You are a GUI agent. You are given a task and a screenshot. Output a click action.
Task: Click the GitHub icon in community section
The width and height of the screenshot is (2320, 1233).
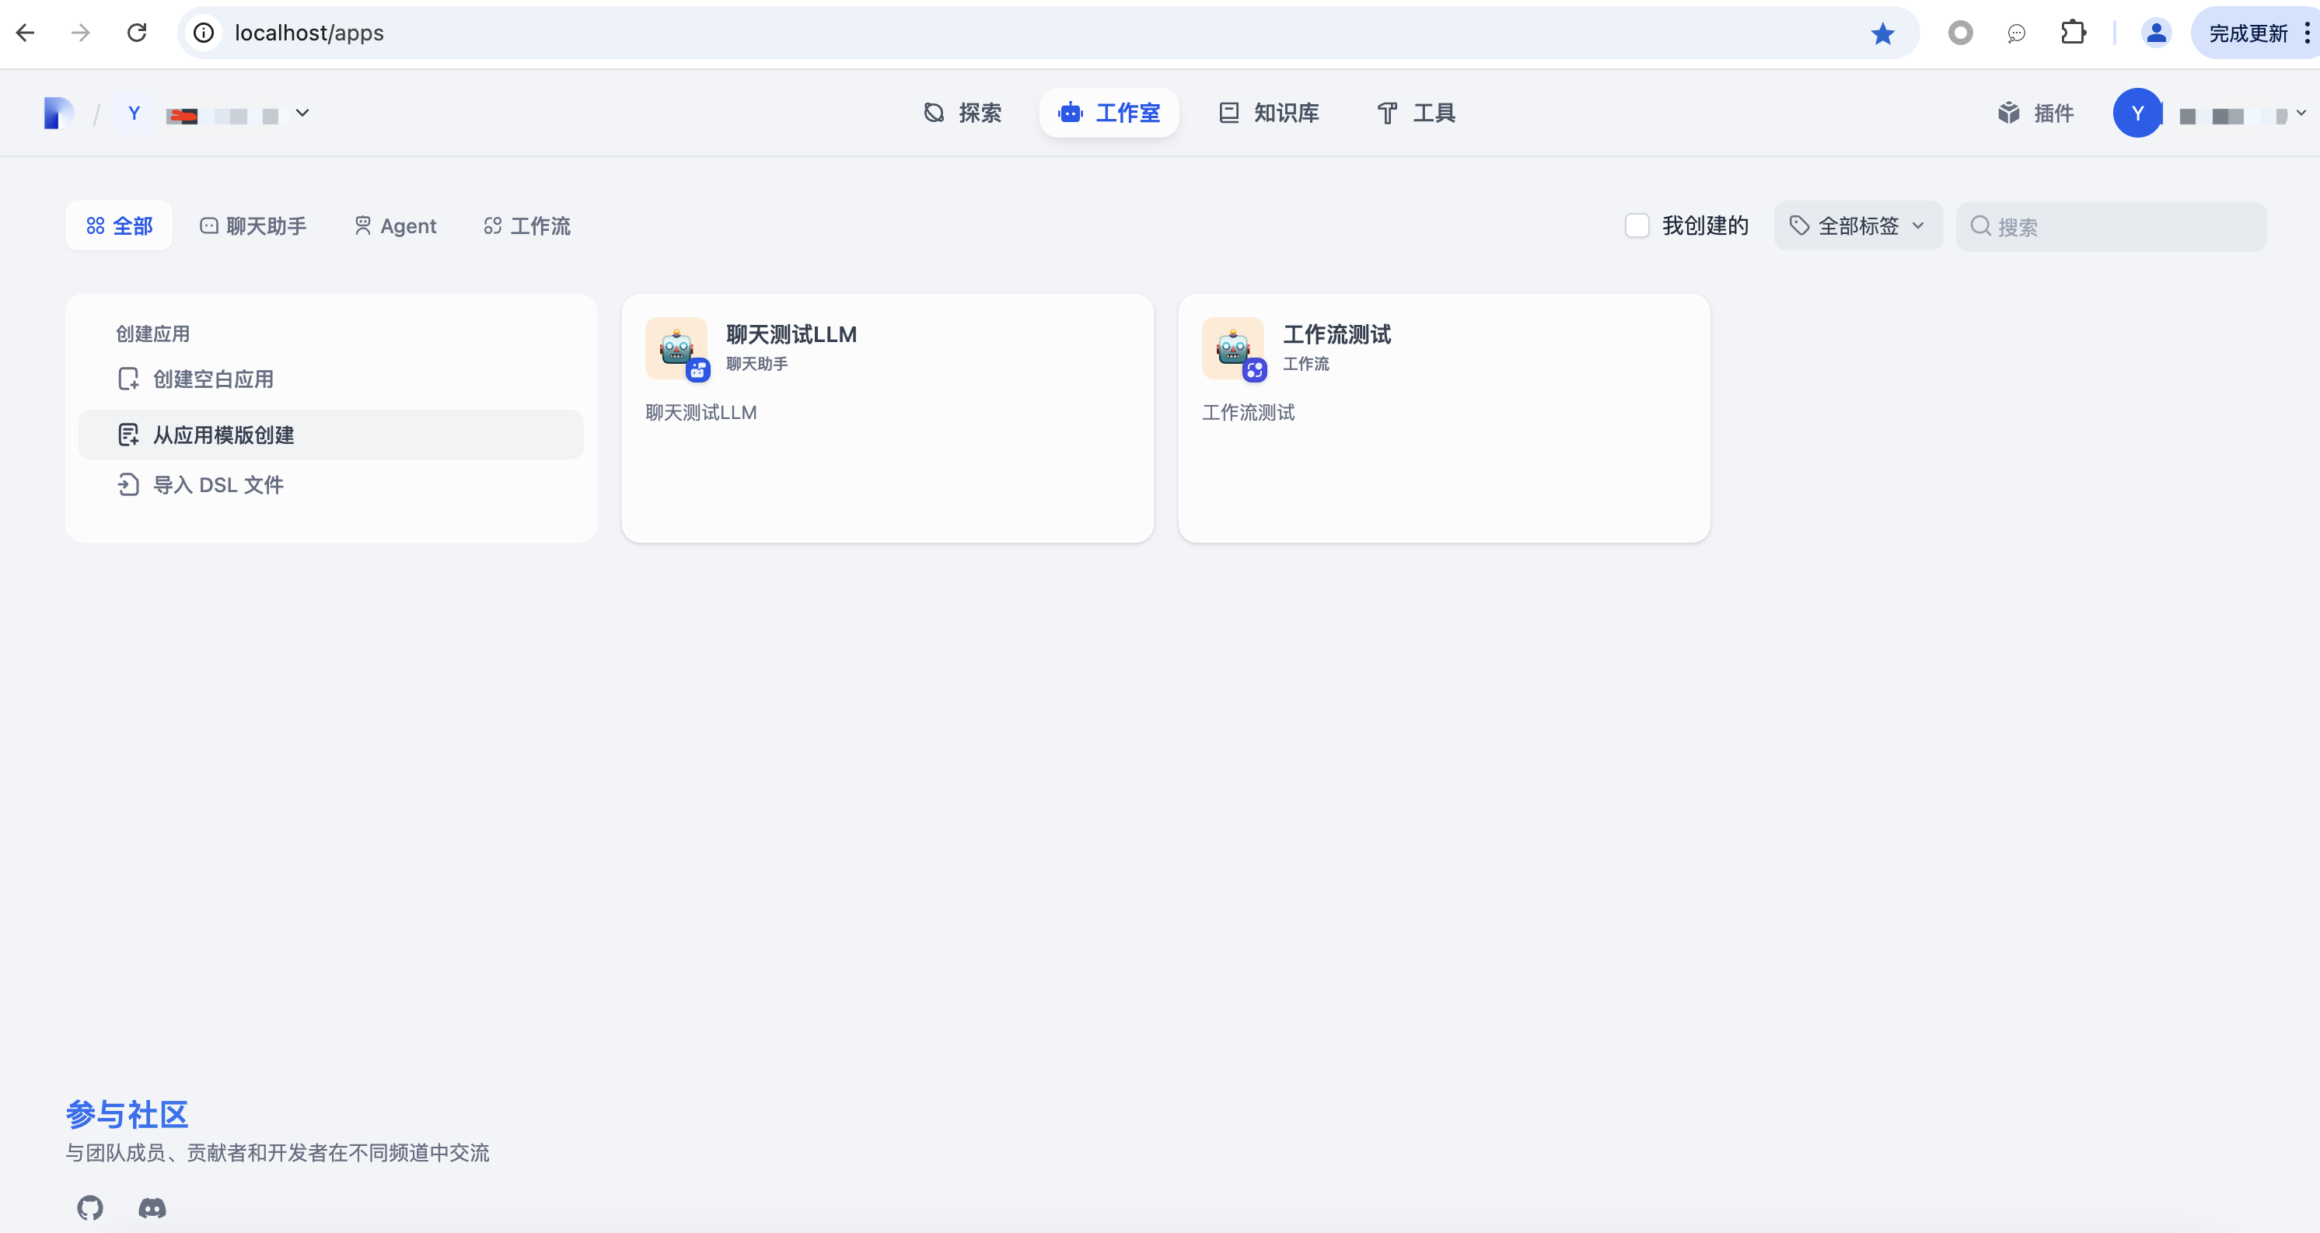pyautogui.click(x=90, y=1207)
